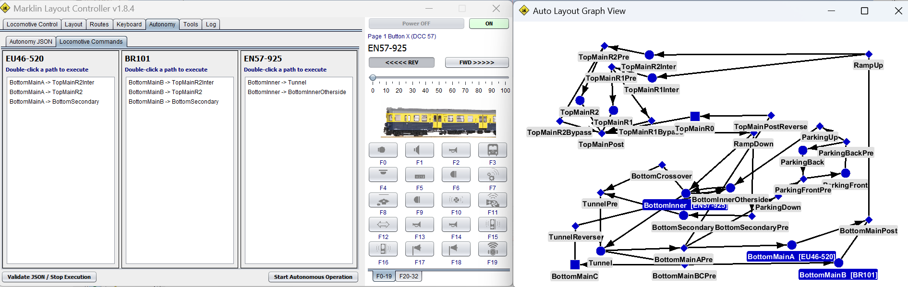Viewport: 908px width, 287px height.
Task: Click Validate JSON / Stop Execution
Action: [49, 277]
